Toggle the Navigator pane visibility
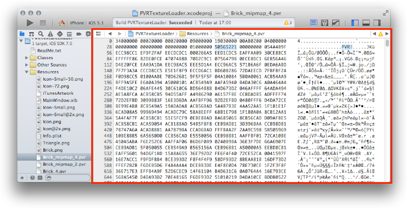Viewport: 407px width, 208px height. click(x=355, y=23)
